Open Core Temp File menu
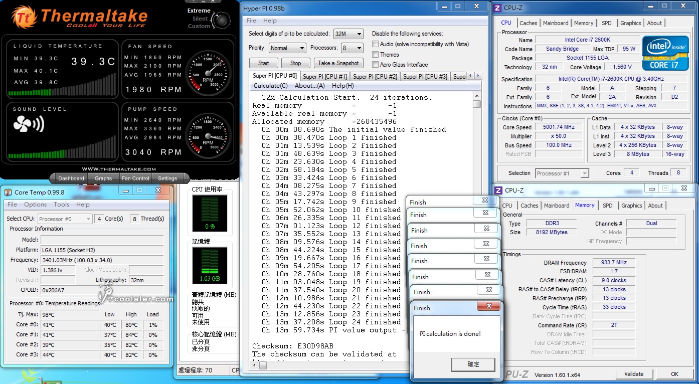 click(12, 205)
